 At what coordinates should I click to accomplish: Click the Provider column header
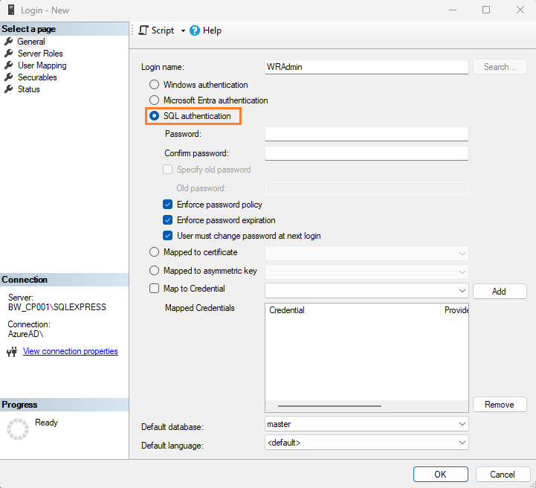pos(455,310)
